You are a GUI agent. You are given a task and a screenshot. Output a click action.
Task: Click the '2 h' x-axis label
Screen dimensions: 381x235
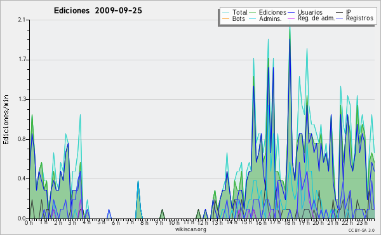tap(58, 222)
